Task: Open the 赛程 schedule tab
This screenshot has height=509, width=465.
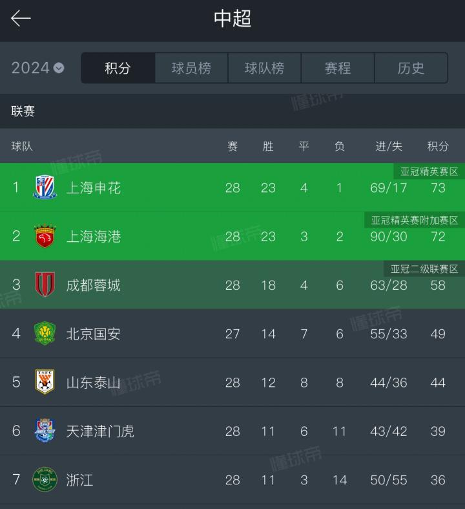Action: click(338, 68)
